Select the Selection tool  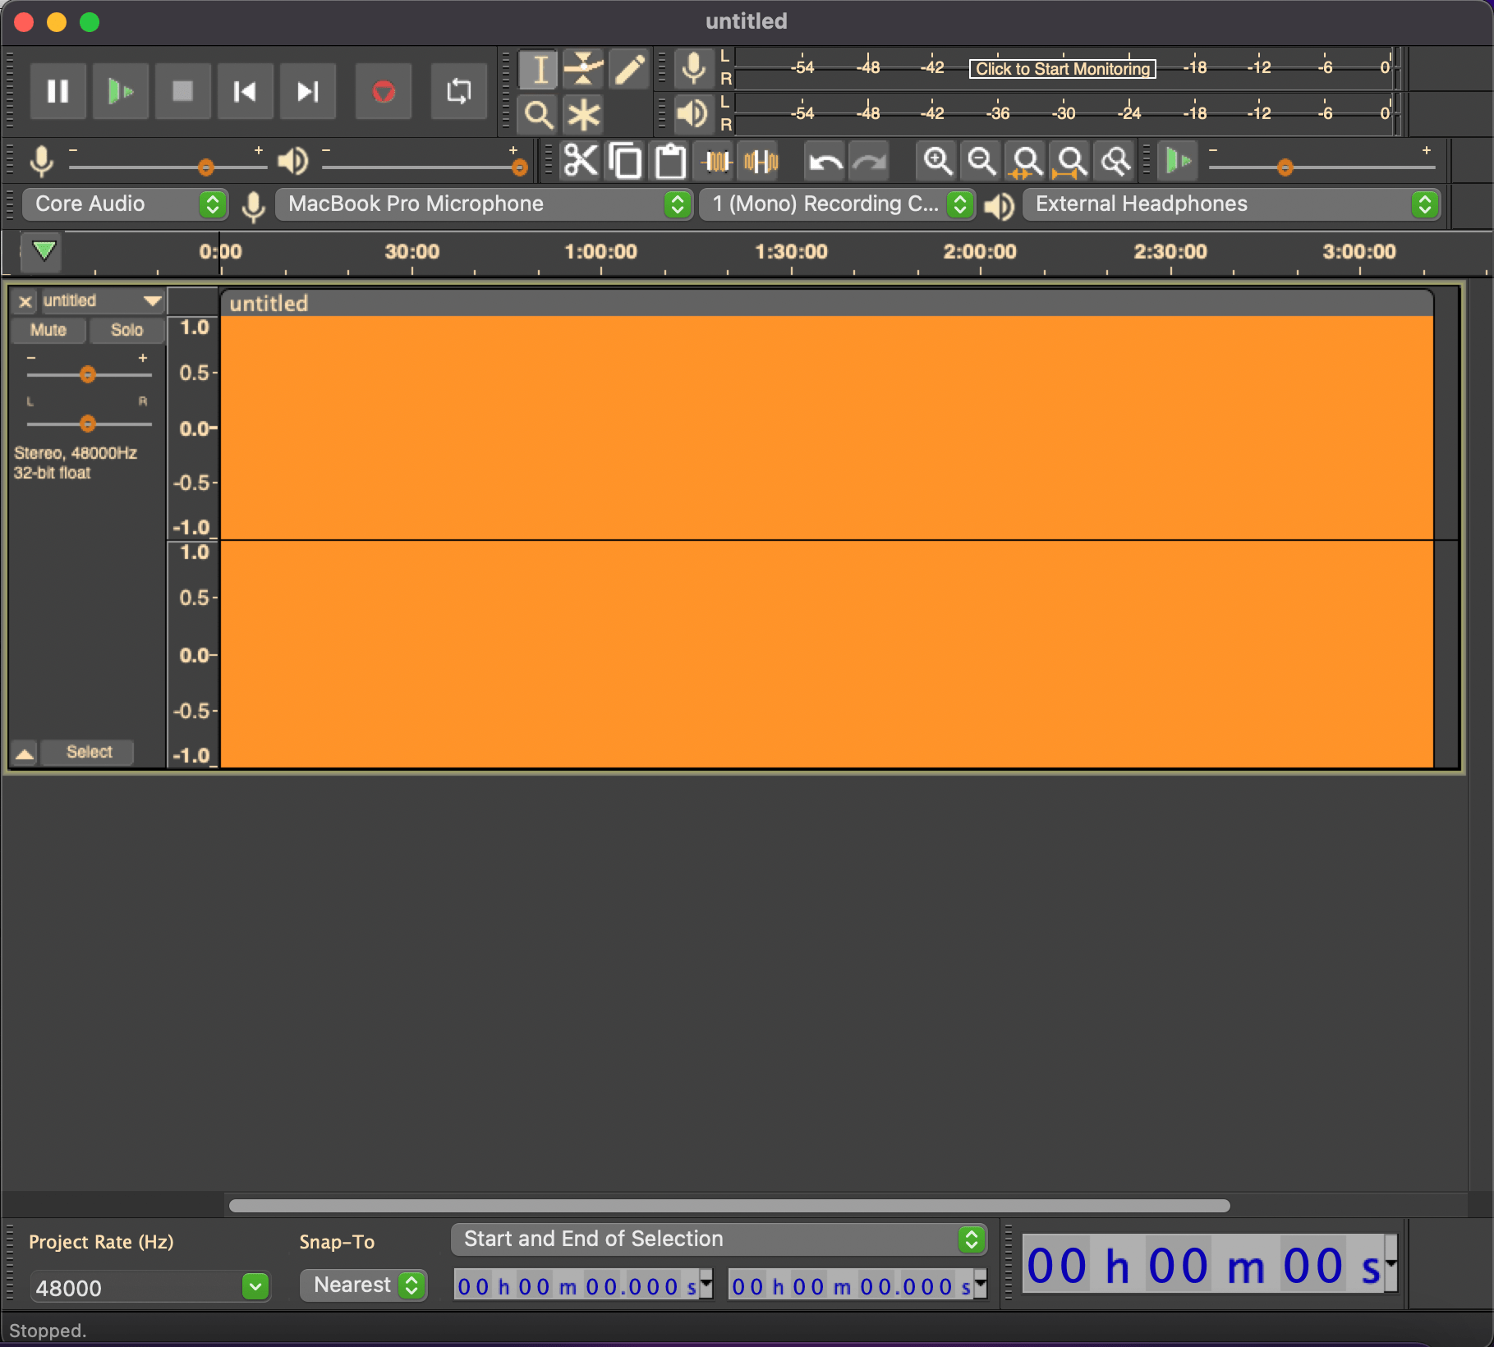point(538,69)
